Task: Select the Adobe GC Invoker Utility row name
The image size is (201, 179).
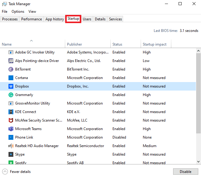Action: point(35,52)
